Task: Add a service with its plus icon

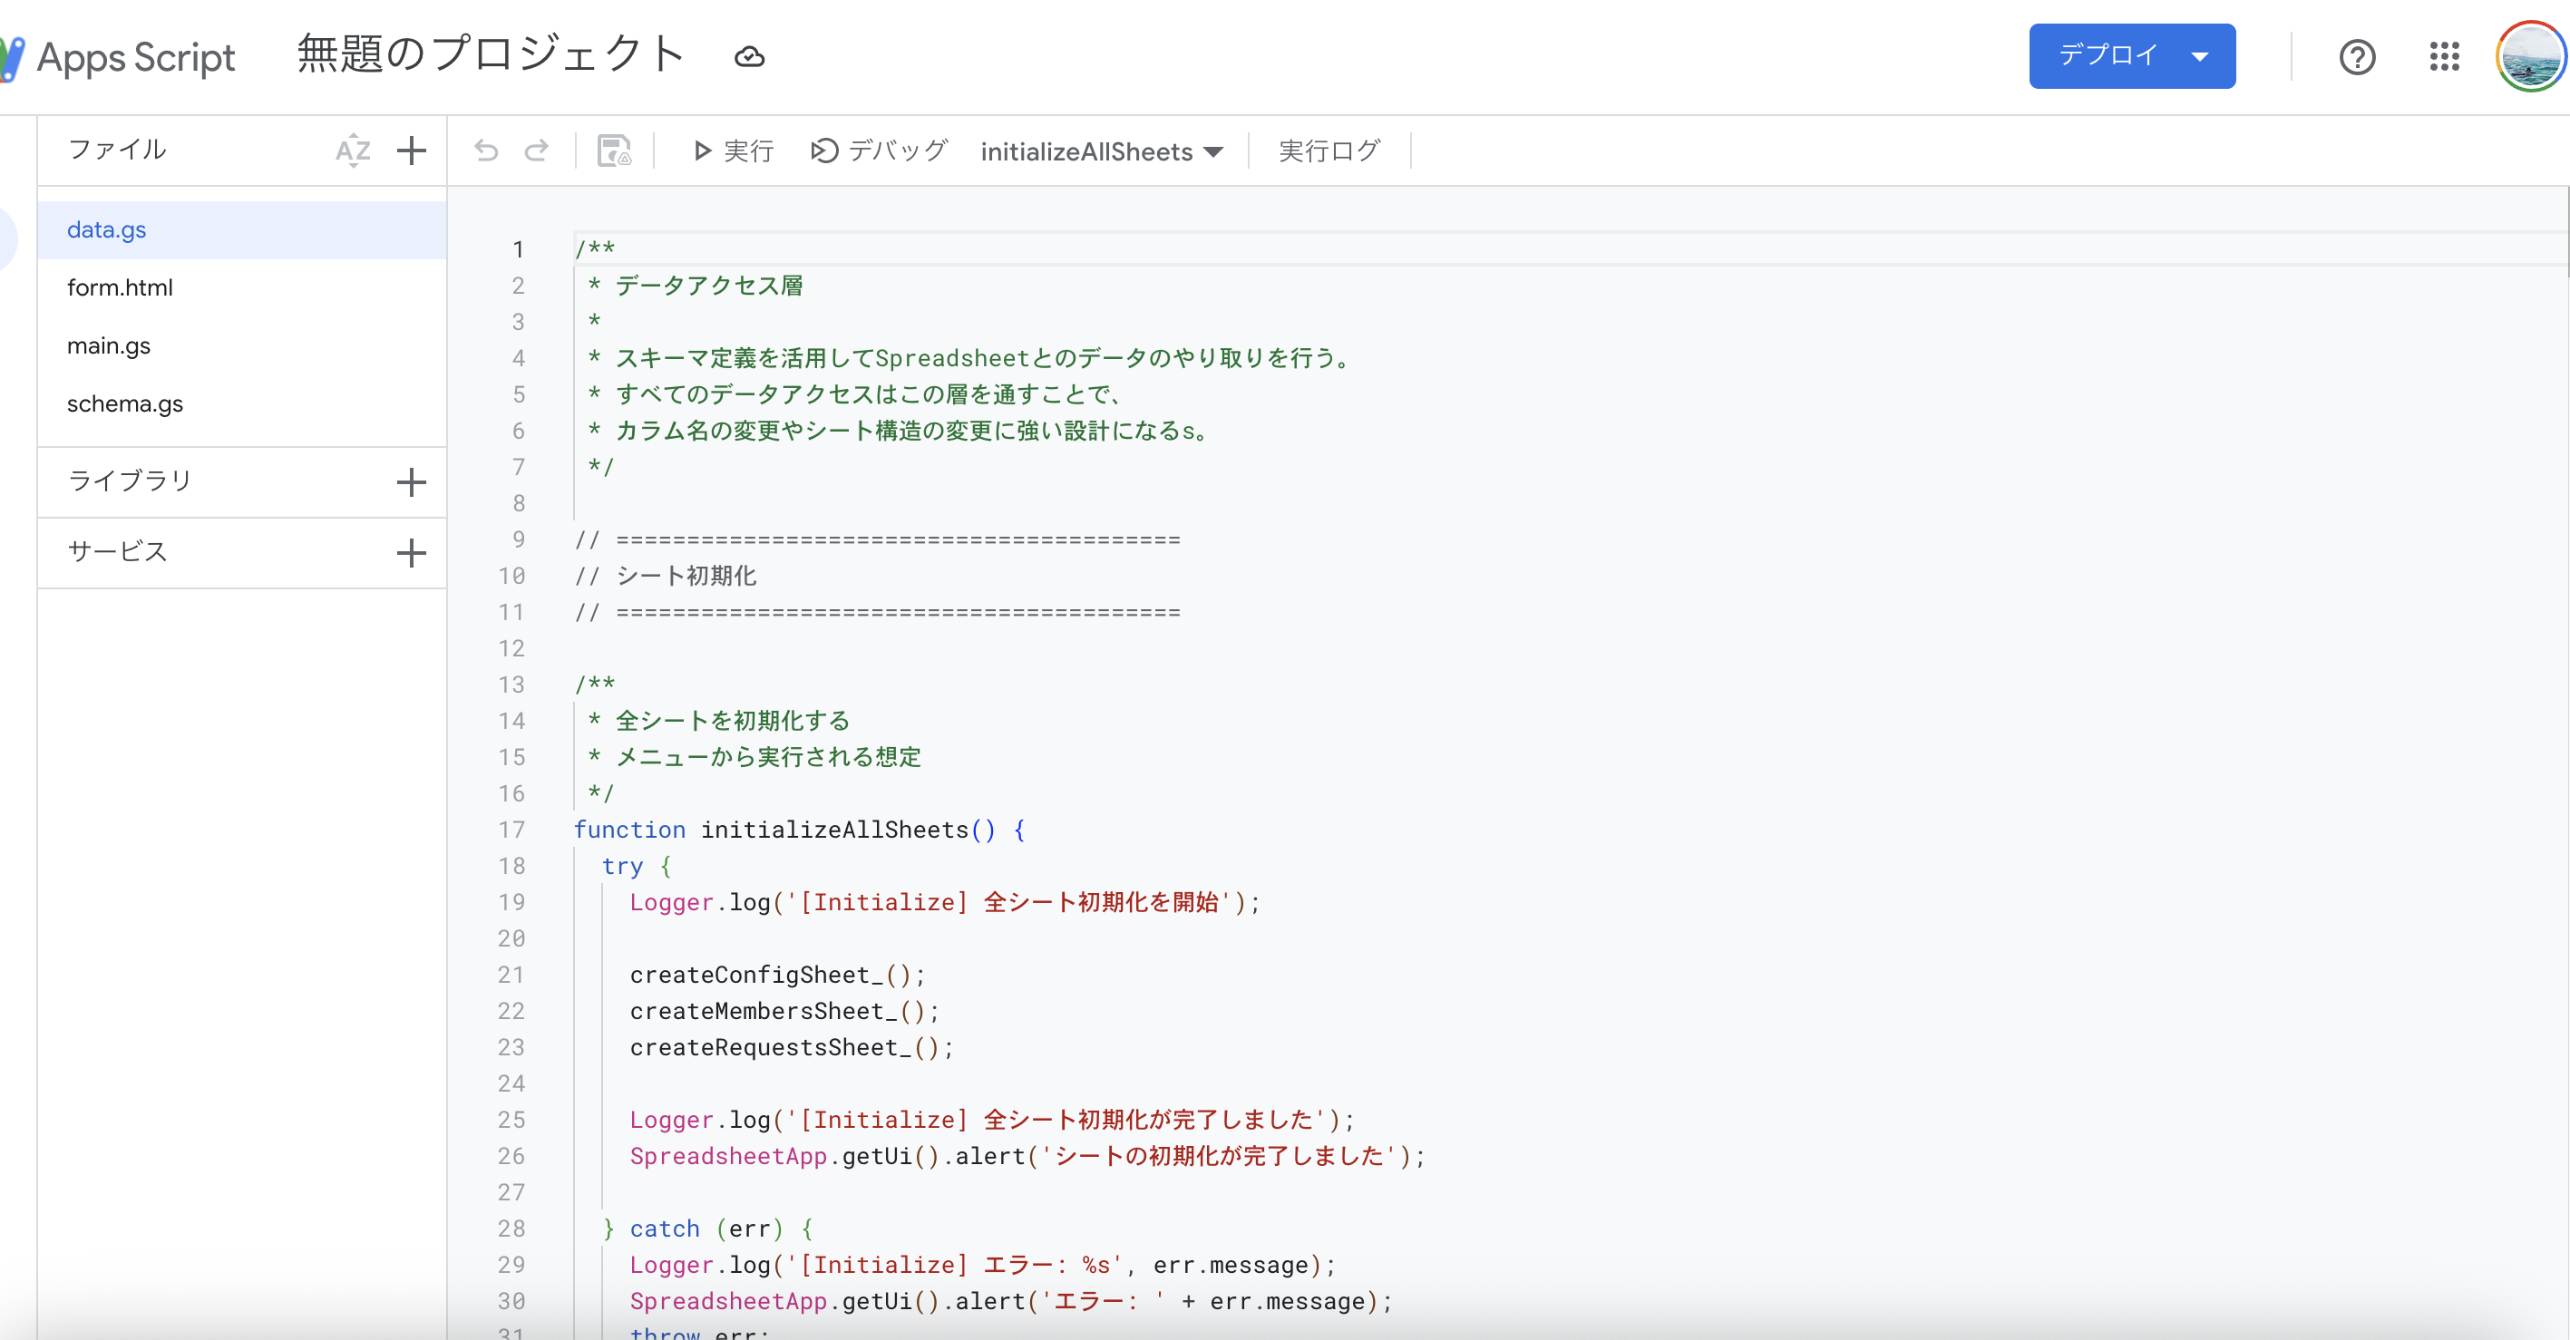Action: (x=412, y=552)
